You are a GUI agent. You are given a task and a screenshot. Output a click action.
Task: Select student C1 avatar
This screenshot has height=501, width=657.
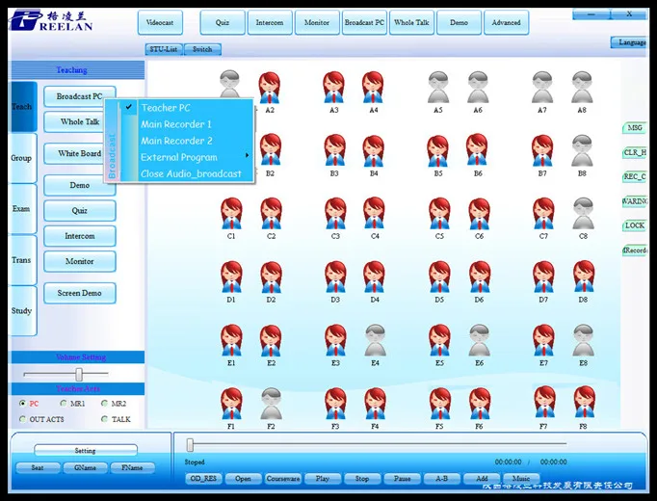pyautogui.click(x=231, y=214)
